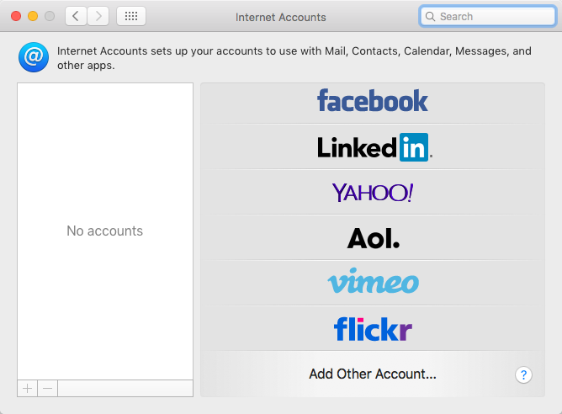Click the empty No accounts list
Screen dimensions: 562x414
[x=104, y=231]
